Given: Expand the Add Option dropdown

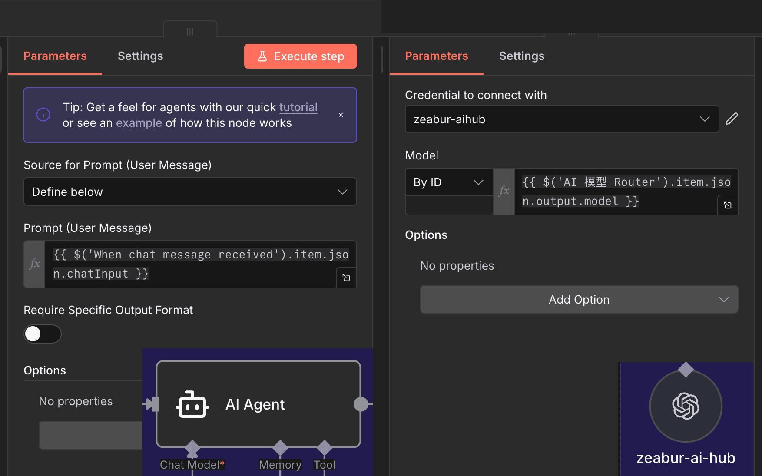Looking at the screenshot, I should point(579,299).
